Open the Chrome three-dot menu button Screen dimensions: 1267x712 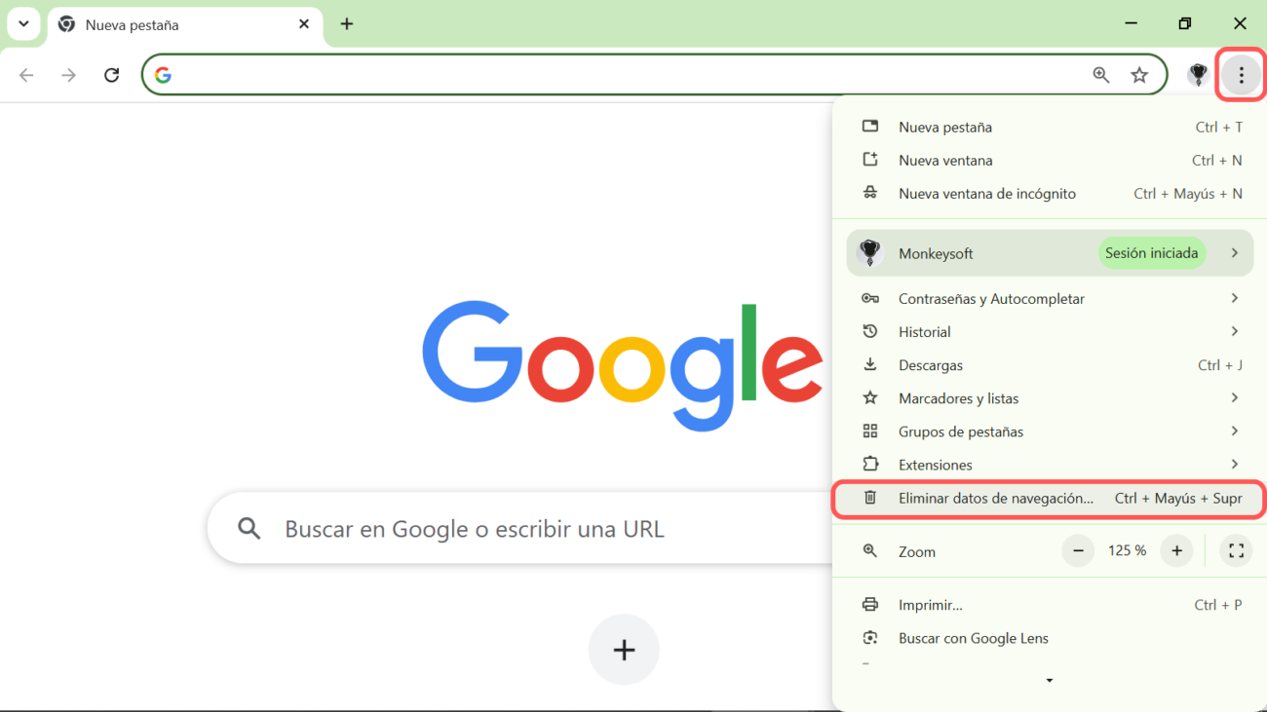1241,75
